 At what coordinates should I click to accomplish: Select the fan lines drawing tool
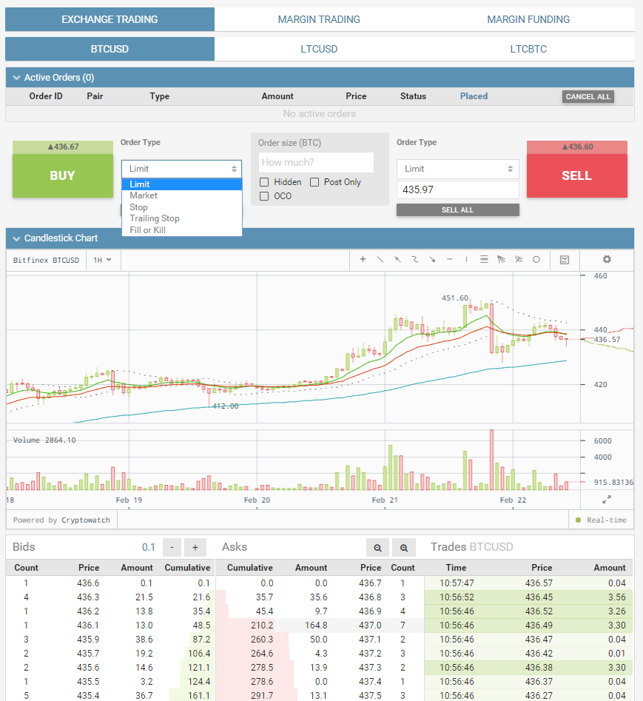click(x=502, y=259)
